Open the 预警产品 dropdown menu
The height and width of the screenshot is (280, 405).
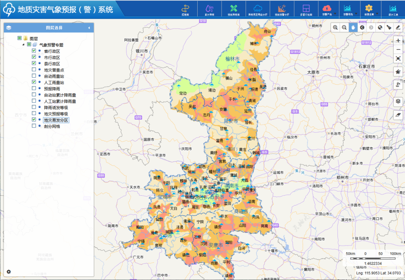[x=327, y=9]
